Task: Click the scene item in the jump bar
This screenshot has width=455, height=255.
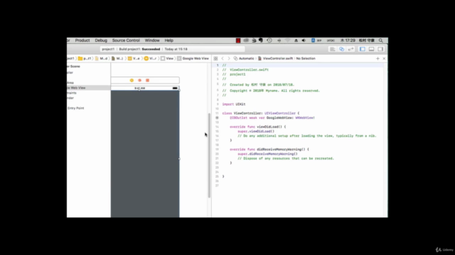Action: point(134,58)
